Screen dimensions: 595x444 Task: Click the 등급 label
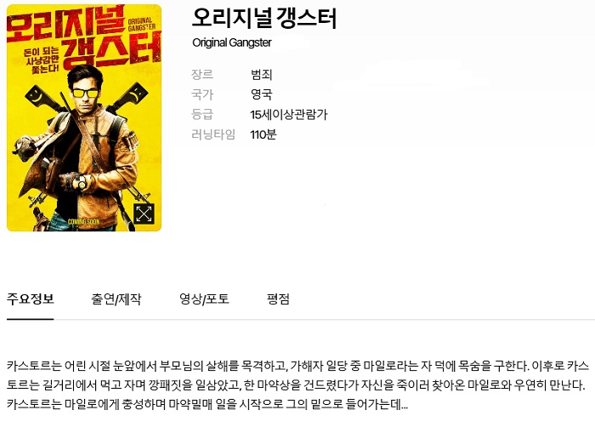point(202,114)
